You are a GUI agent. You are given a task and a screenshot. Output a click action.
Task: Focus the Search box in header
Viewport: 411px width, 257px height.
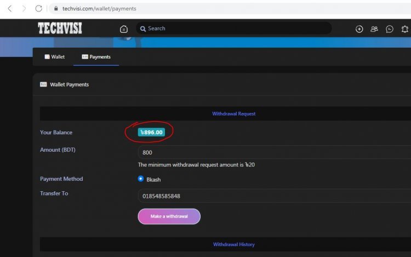(x=236, y=28)
